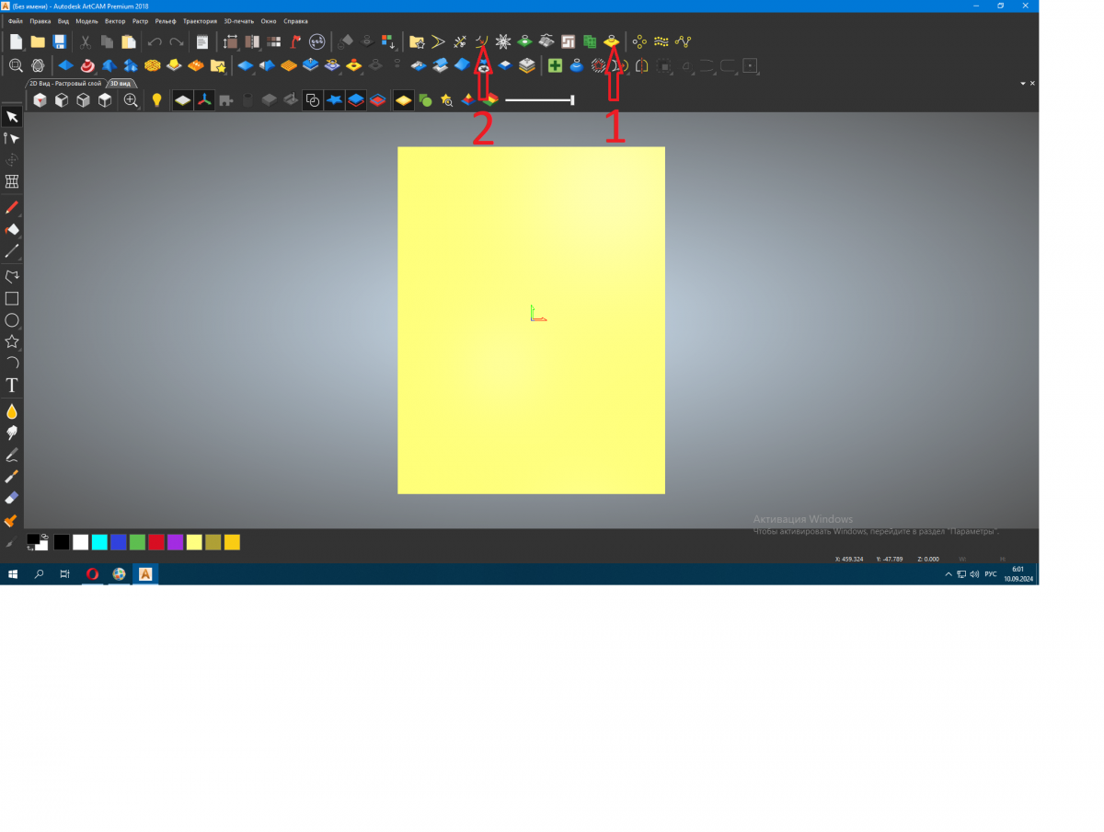The image size is (1104, 832).
Task: Open a file using the yellow folder icon
Action: tap(38, 41)
